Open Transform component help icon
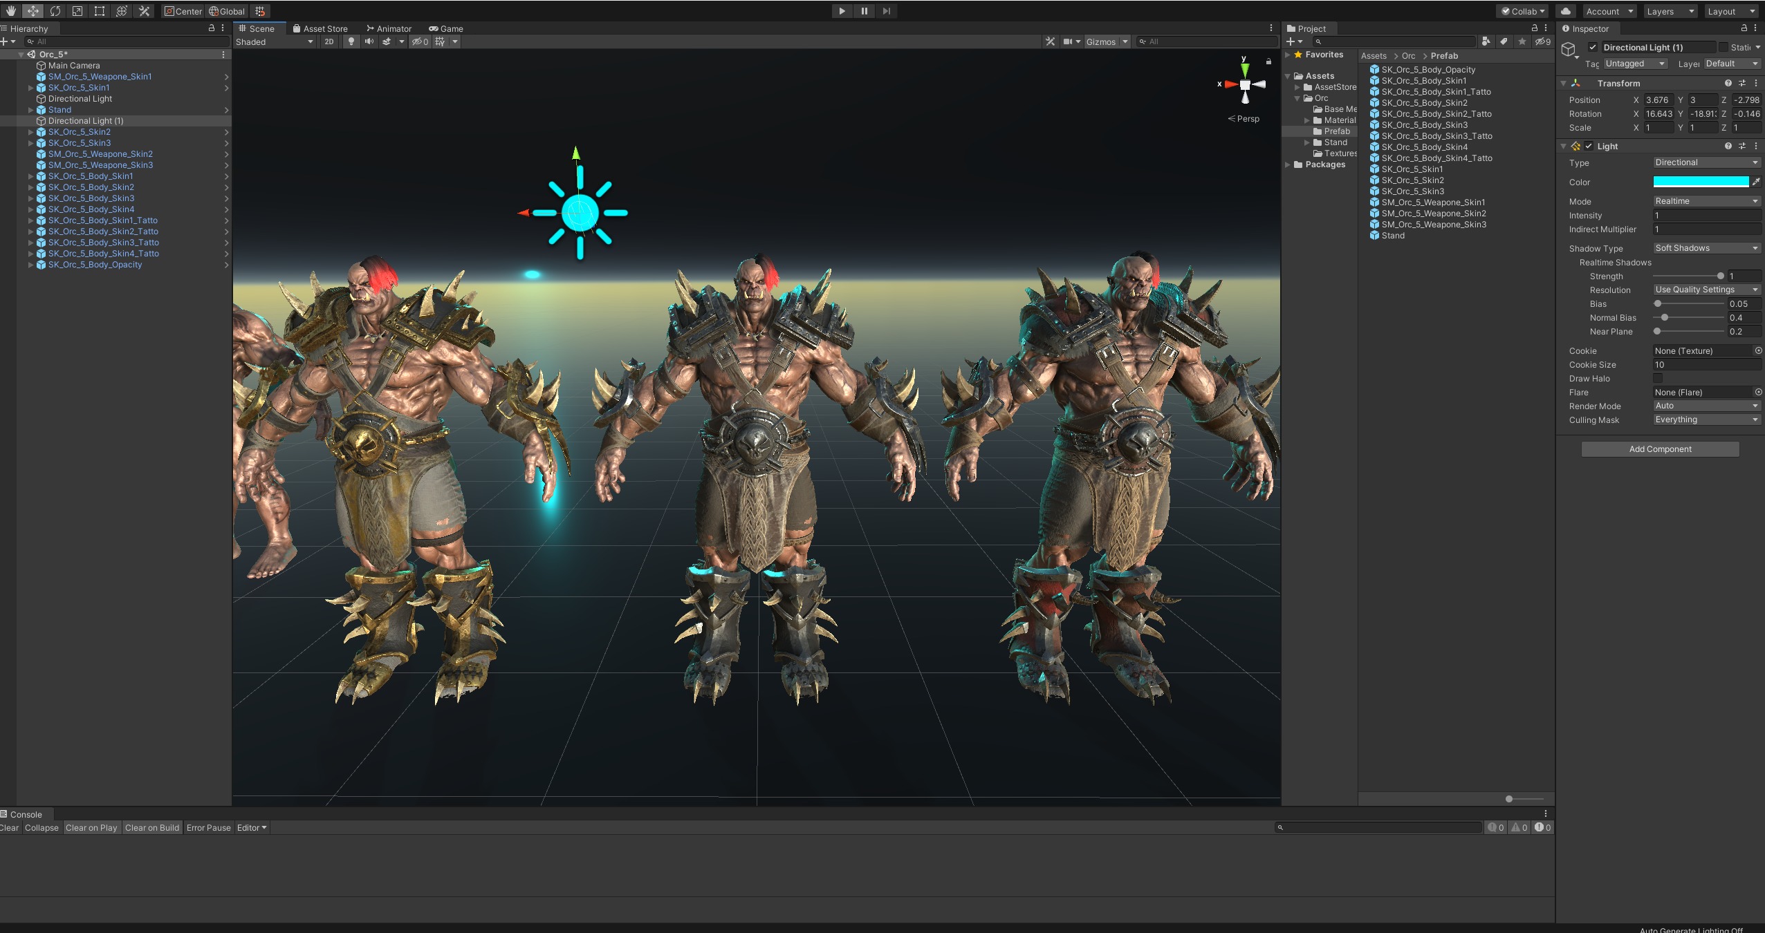The height and width of the screenshot is (933, 1765). coord(1728,83)
